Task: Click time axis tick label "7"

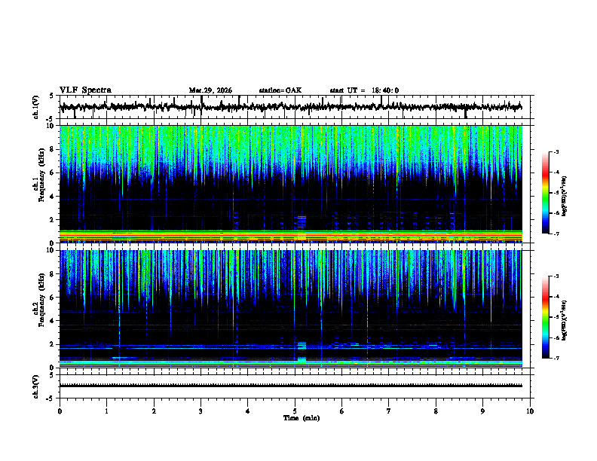Action: pyautogui.click(x=388, y=411)
